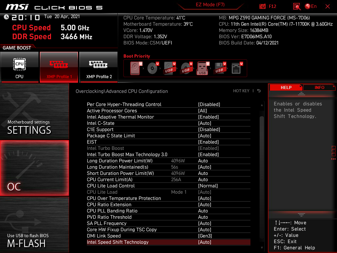Click the settings list scrollbar thumb

(x=262, y=178)
